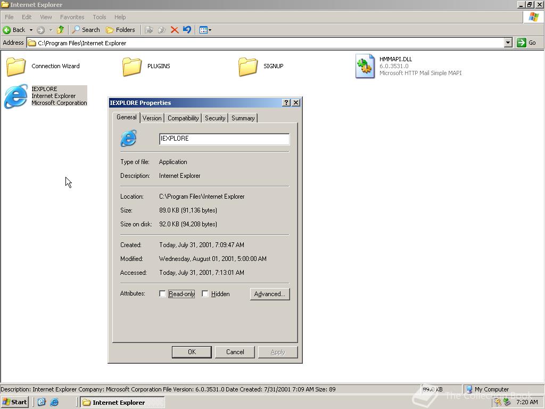Image resolution: width=545 pixels, height=409 pixels.
Task: Open the Views icon dropdown arrow
Action: (x=210, y=30)
